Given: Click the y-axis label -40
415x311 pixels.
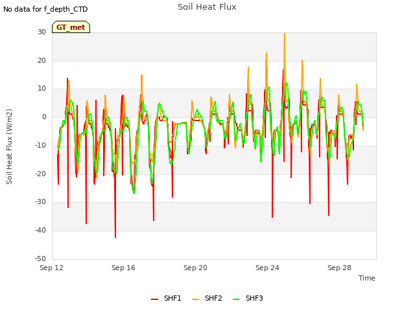Looking at the screenshot, I should click(x=41, y=231).
